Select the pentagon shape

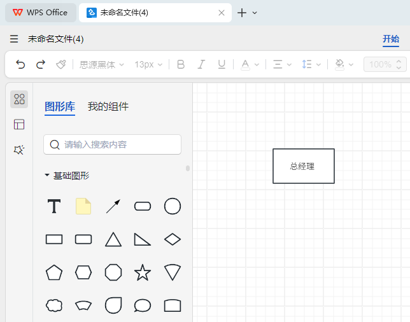tap(54, 272)
